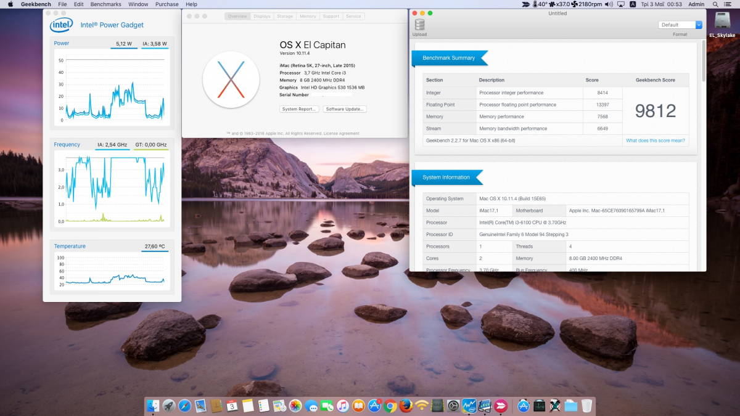Screen dimensions: 740x416
Task: Click the GT: 0,00 GHz frequency reading
Action: [151, 145]
